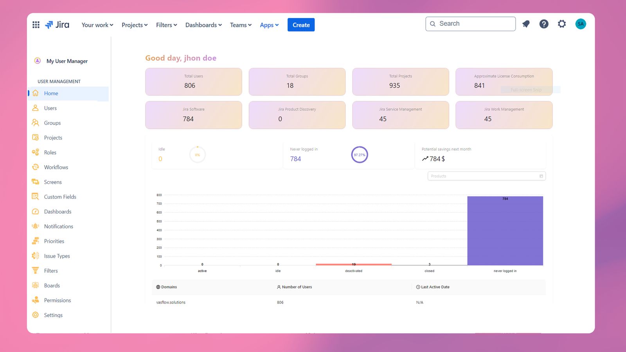Screen dimensions: 626x352
Task: Click the Total Projects 935 card
Action: pos(401,82)
